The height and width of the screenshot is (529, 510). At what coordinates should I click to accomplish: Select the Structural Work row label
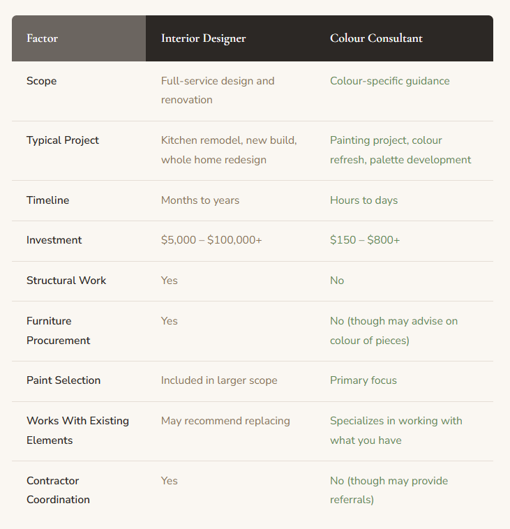(66, 281)
